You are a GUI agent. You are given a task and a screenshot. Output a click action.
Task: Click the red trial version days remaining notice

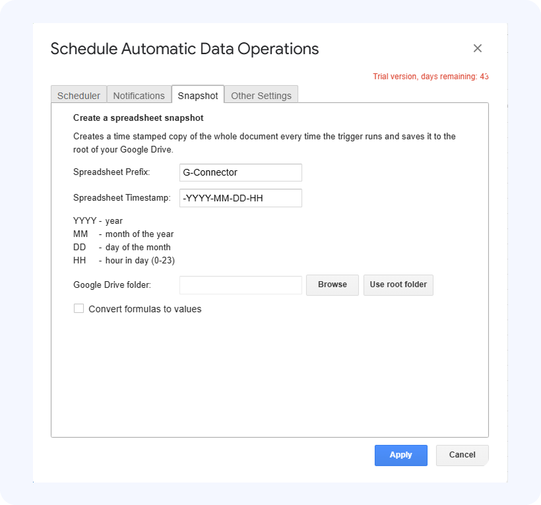[430, 77]
